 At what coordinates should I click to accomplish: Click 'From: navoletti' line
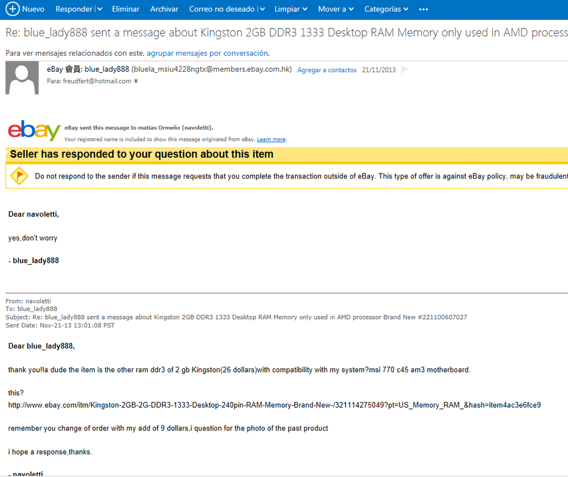pos(28,301)
